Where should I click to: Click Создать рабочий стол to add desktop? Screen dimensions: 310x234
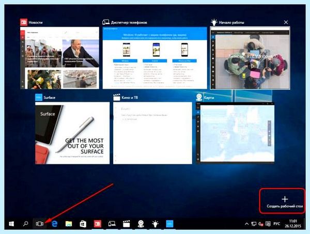[285, 202]
